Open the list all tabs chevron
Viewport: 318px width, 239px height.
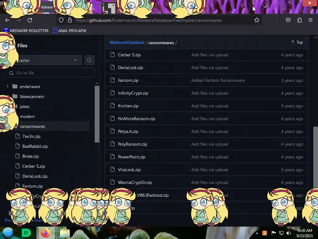tap(265, 7)
